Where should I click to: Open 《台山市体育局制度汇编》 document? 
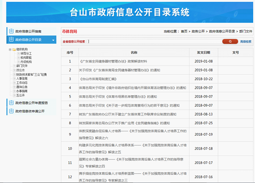[98, 79]
